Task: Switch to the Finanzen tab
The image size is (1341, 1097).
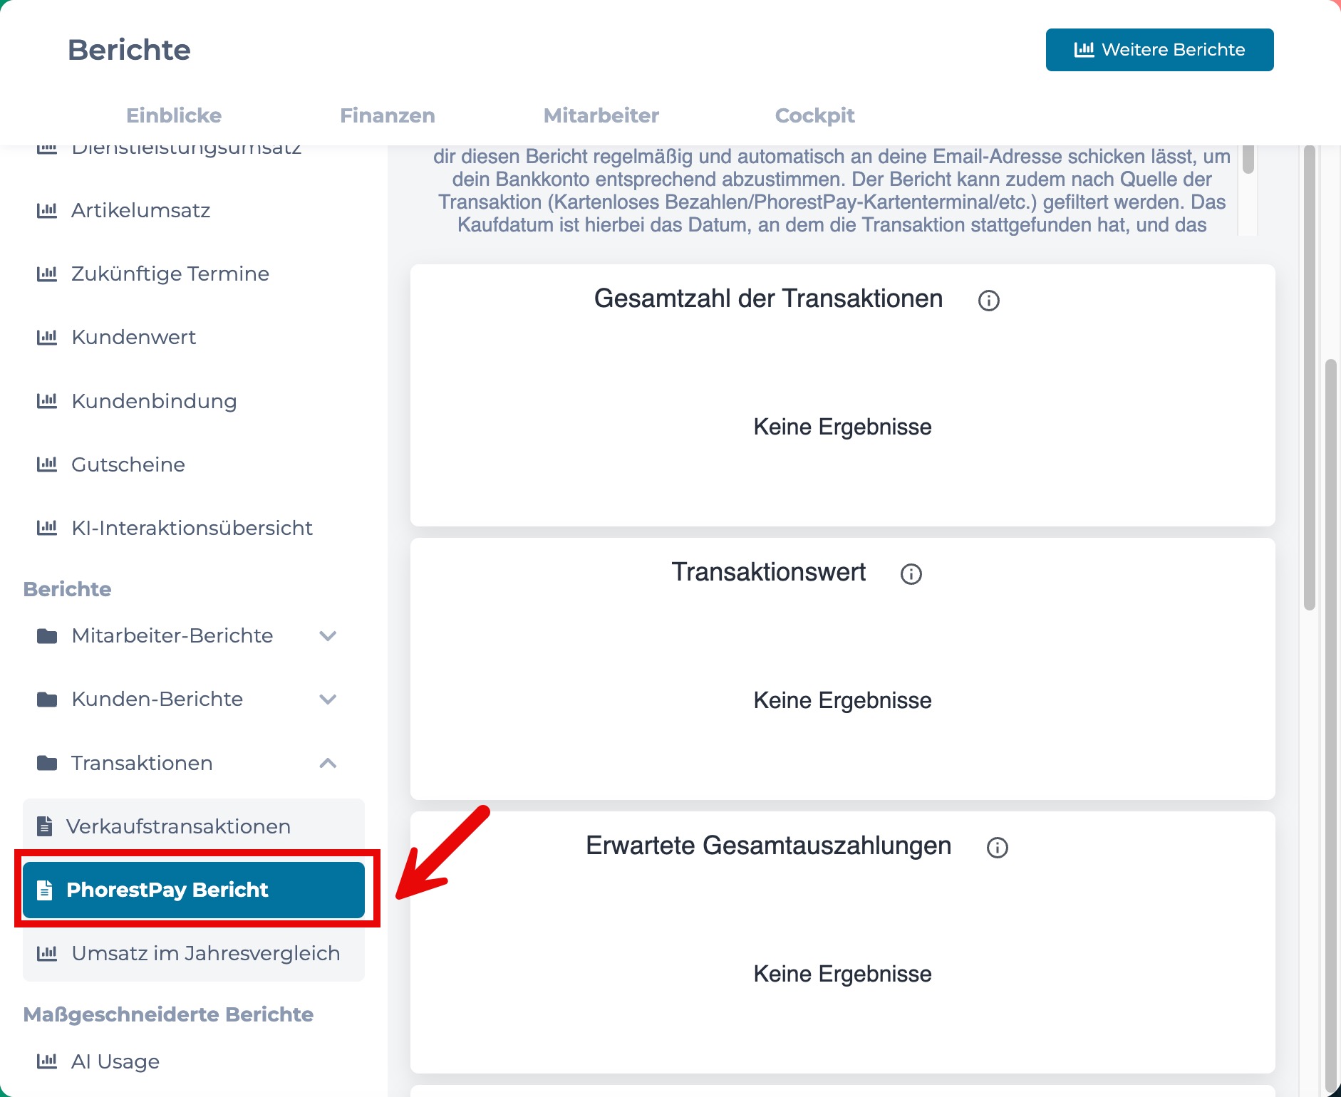Action: coord(387,115)
